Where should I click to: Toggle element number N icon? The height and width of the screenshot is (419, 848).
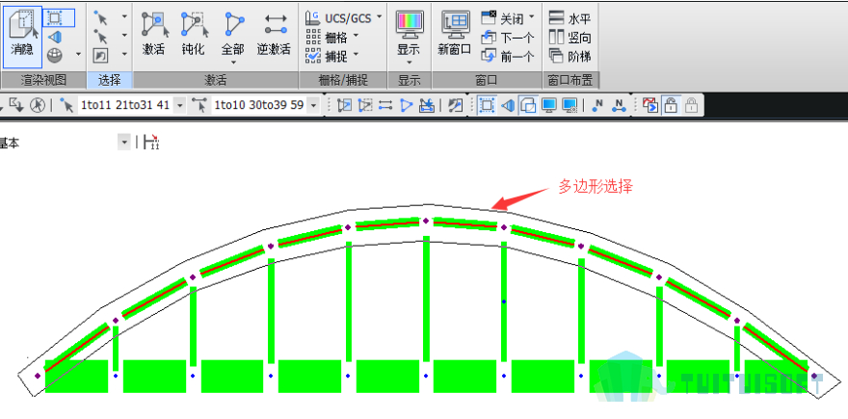[619, 105]
